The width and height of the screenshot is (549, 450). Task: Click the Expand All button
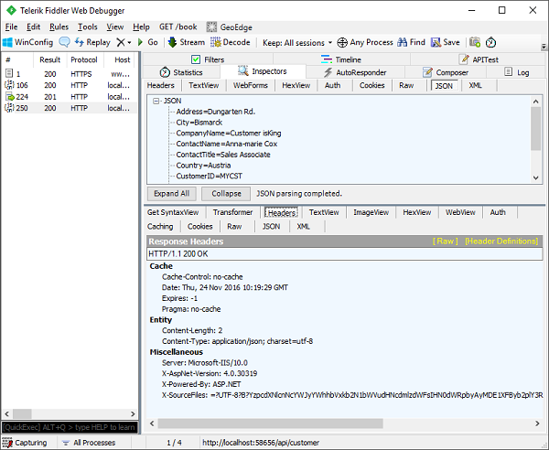tap(172, 194)
